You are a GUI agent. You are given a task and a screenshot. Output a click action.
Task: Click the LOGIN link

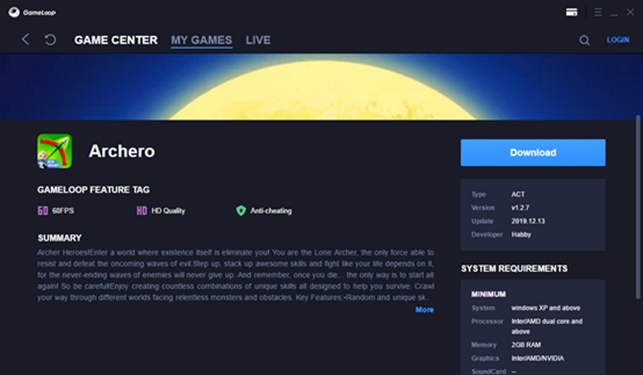tap(617, 40)
